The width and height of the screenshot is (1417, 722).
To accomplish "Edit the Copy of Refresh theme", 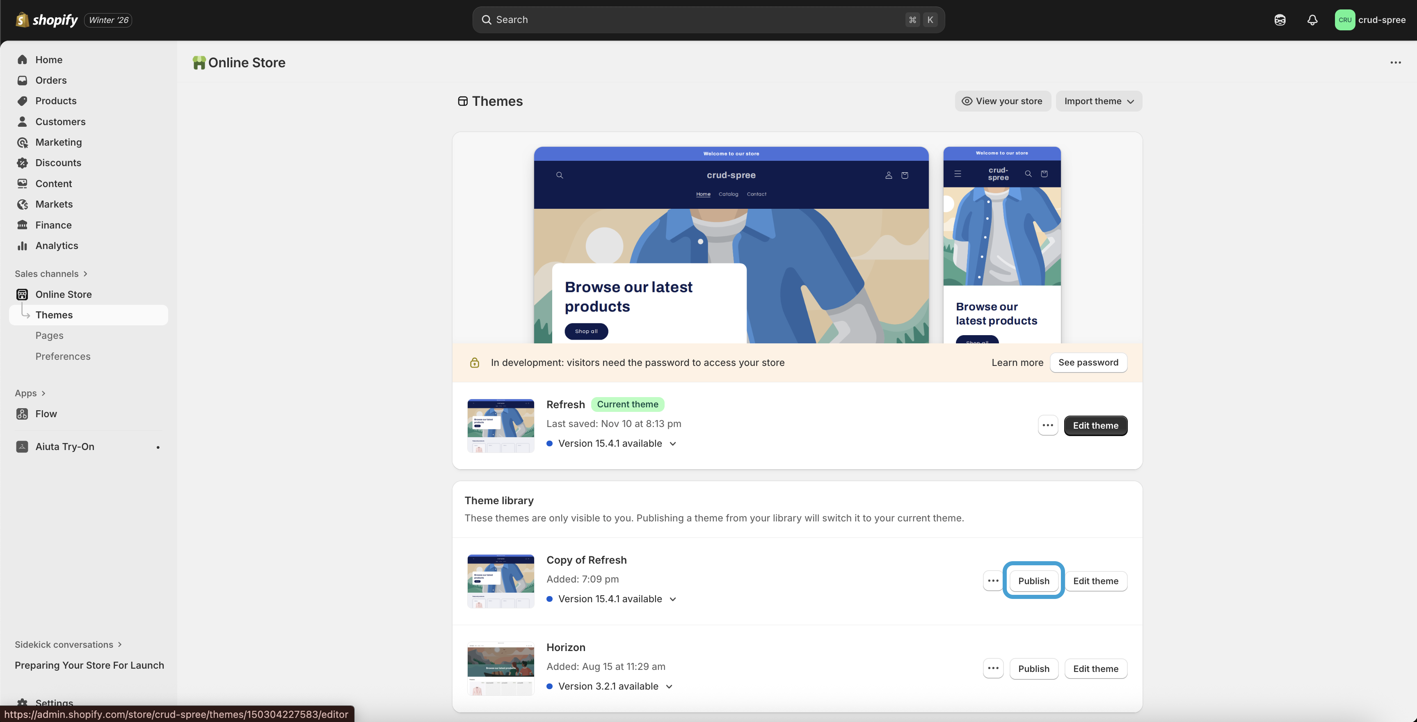I will coord(1095,581).
